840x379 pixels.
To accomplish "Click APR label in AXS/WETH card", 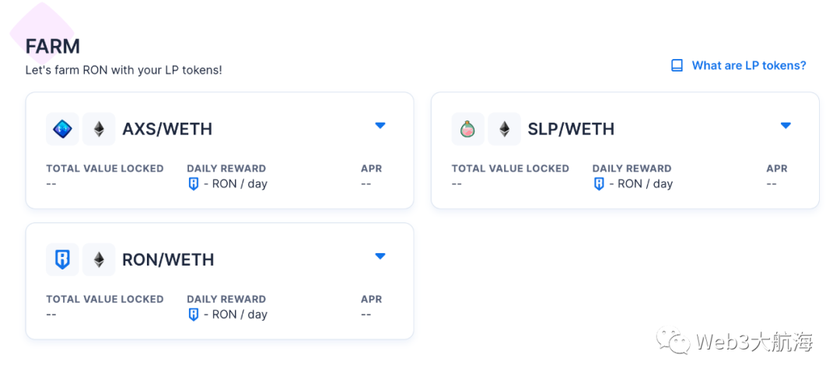I will (x=371, y=169).
